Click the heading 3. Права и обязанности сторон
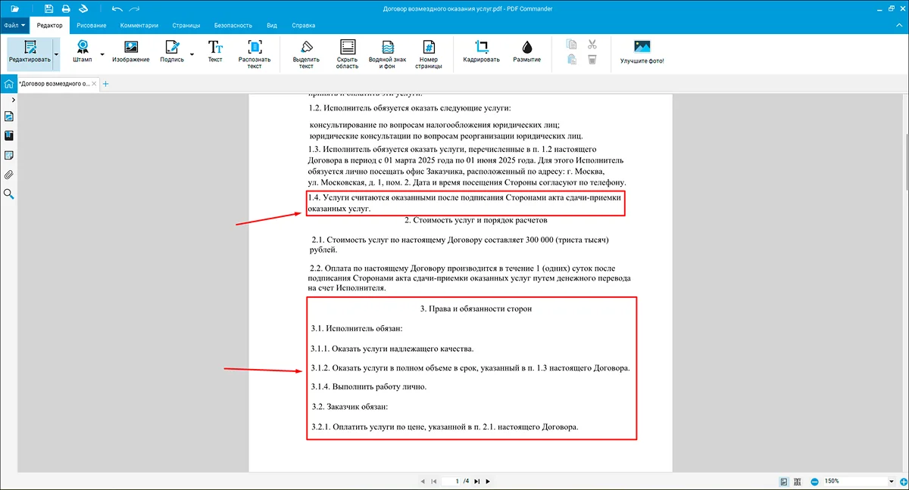 tap(476, 309)
